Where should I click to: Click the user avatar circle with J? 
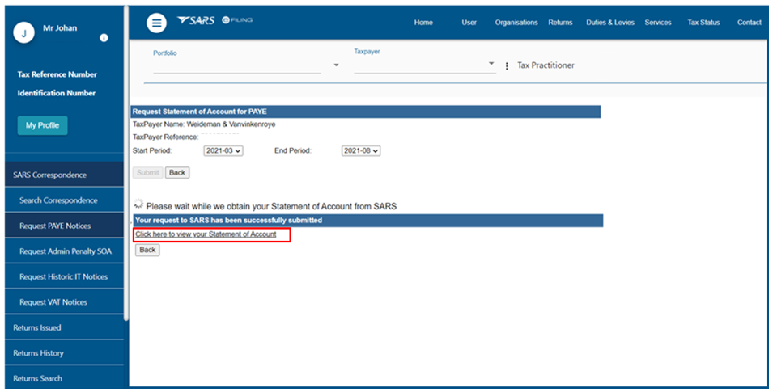(25, 33)
